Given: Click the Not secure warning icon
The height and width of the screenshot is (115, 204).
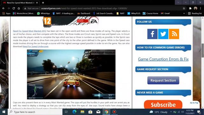Looking at the screenshot, I should point(25,8).
